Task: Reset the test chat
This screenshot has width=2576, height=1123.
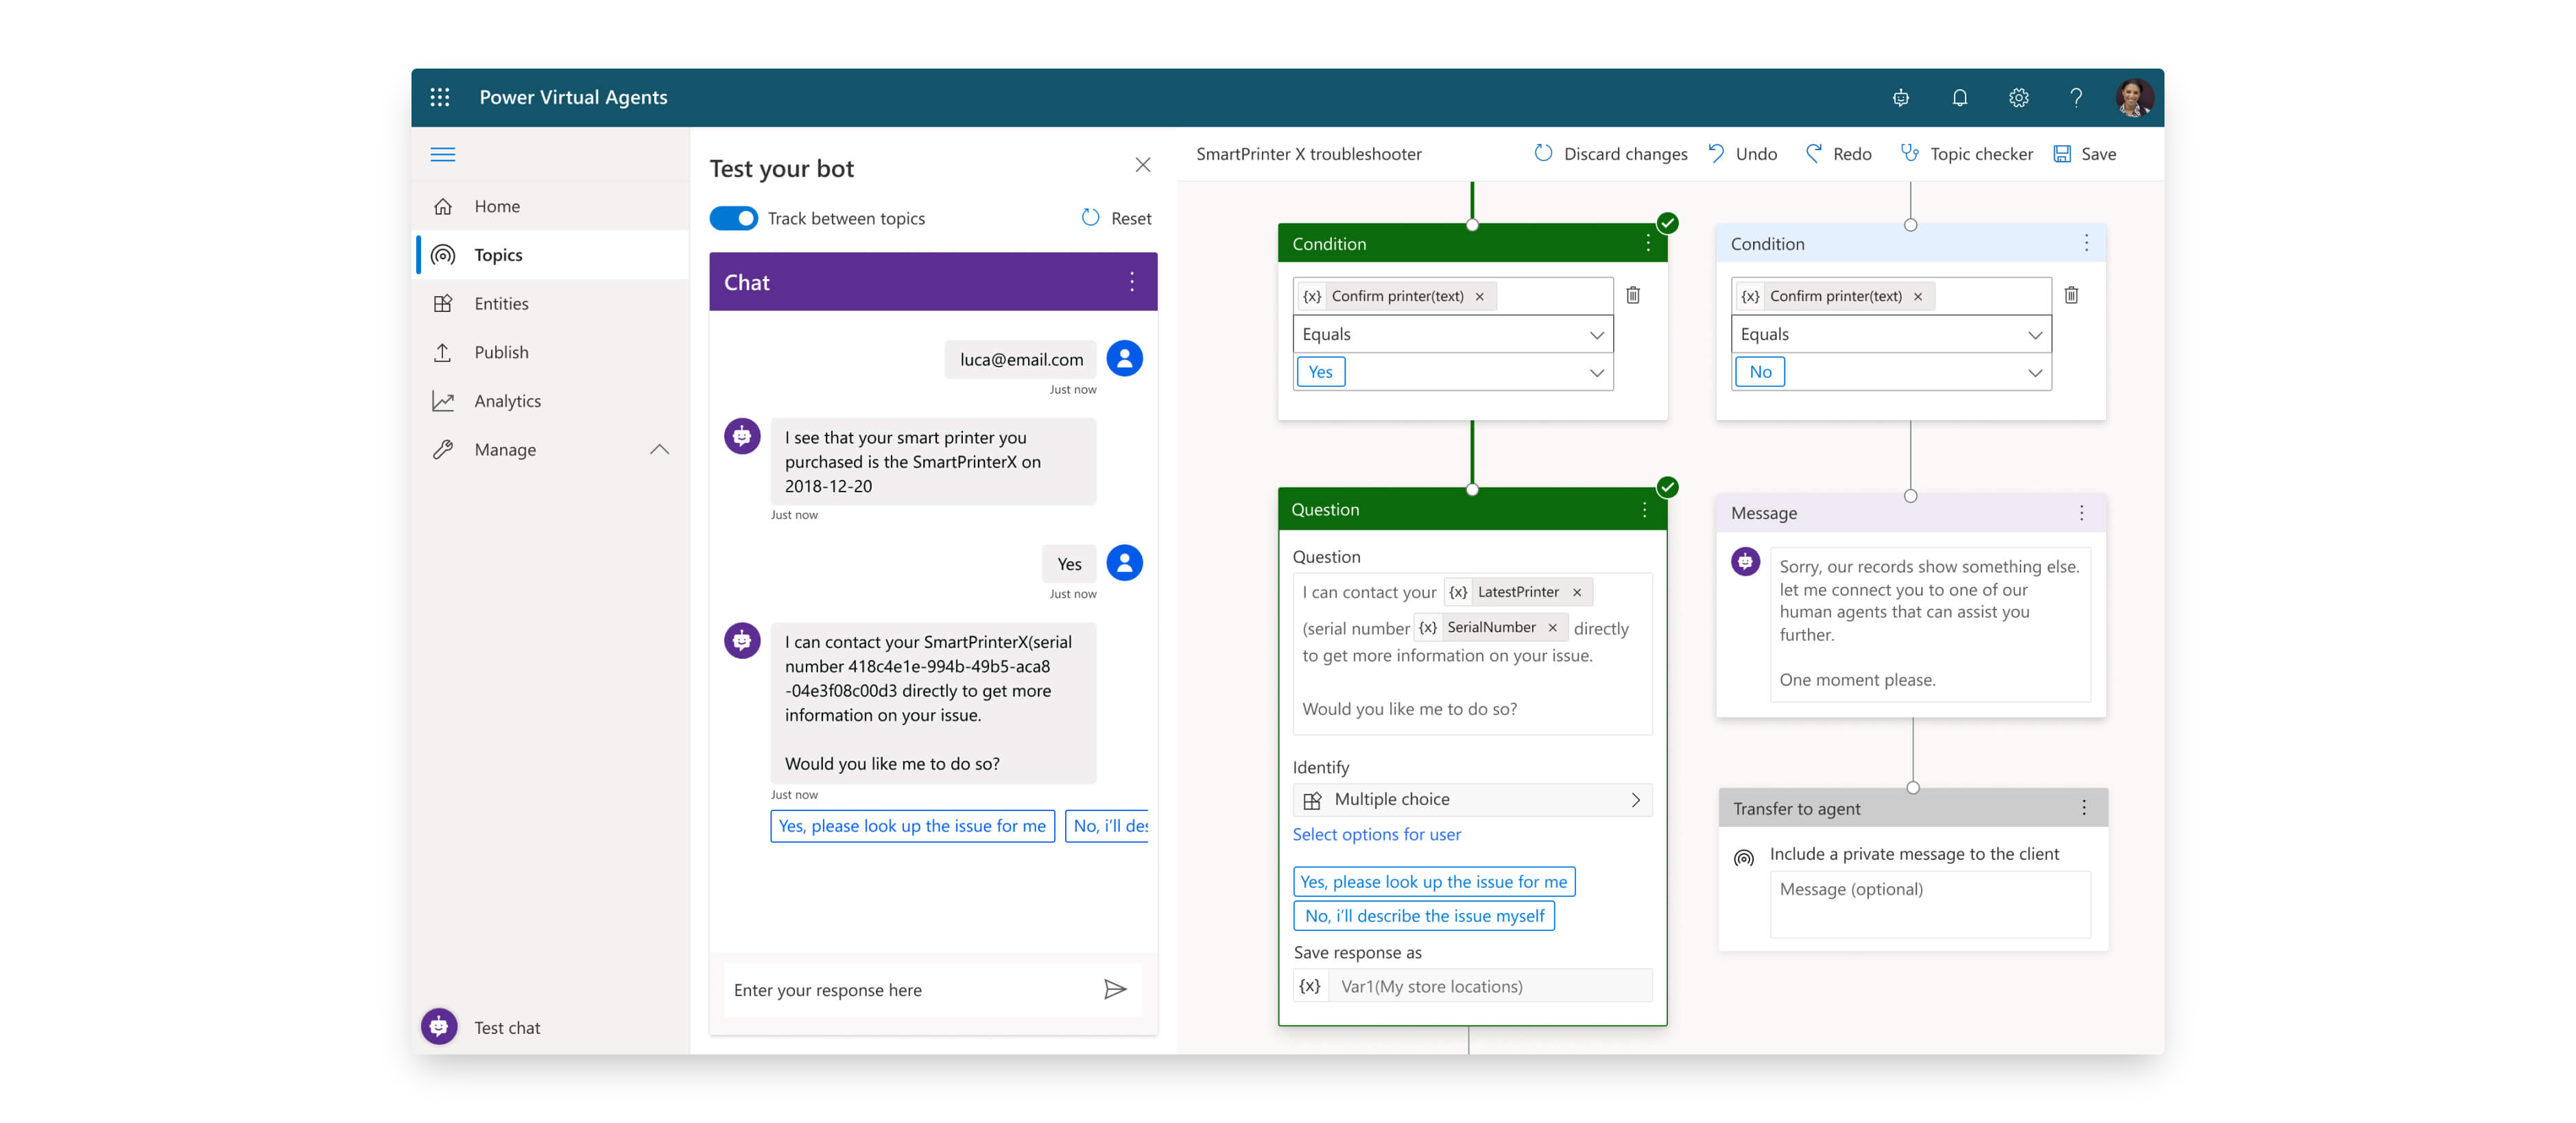Action: 1116,218
